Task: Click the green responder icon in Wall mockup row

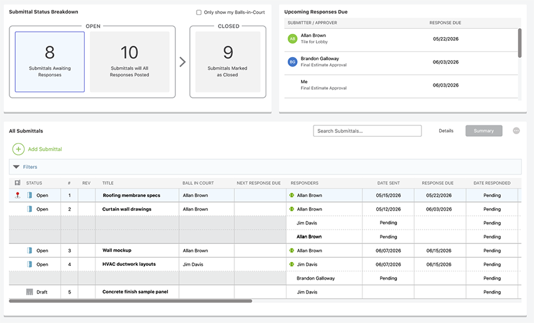Action: tap(292, 251)
